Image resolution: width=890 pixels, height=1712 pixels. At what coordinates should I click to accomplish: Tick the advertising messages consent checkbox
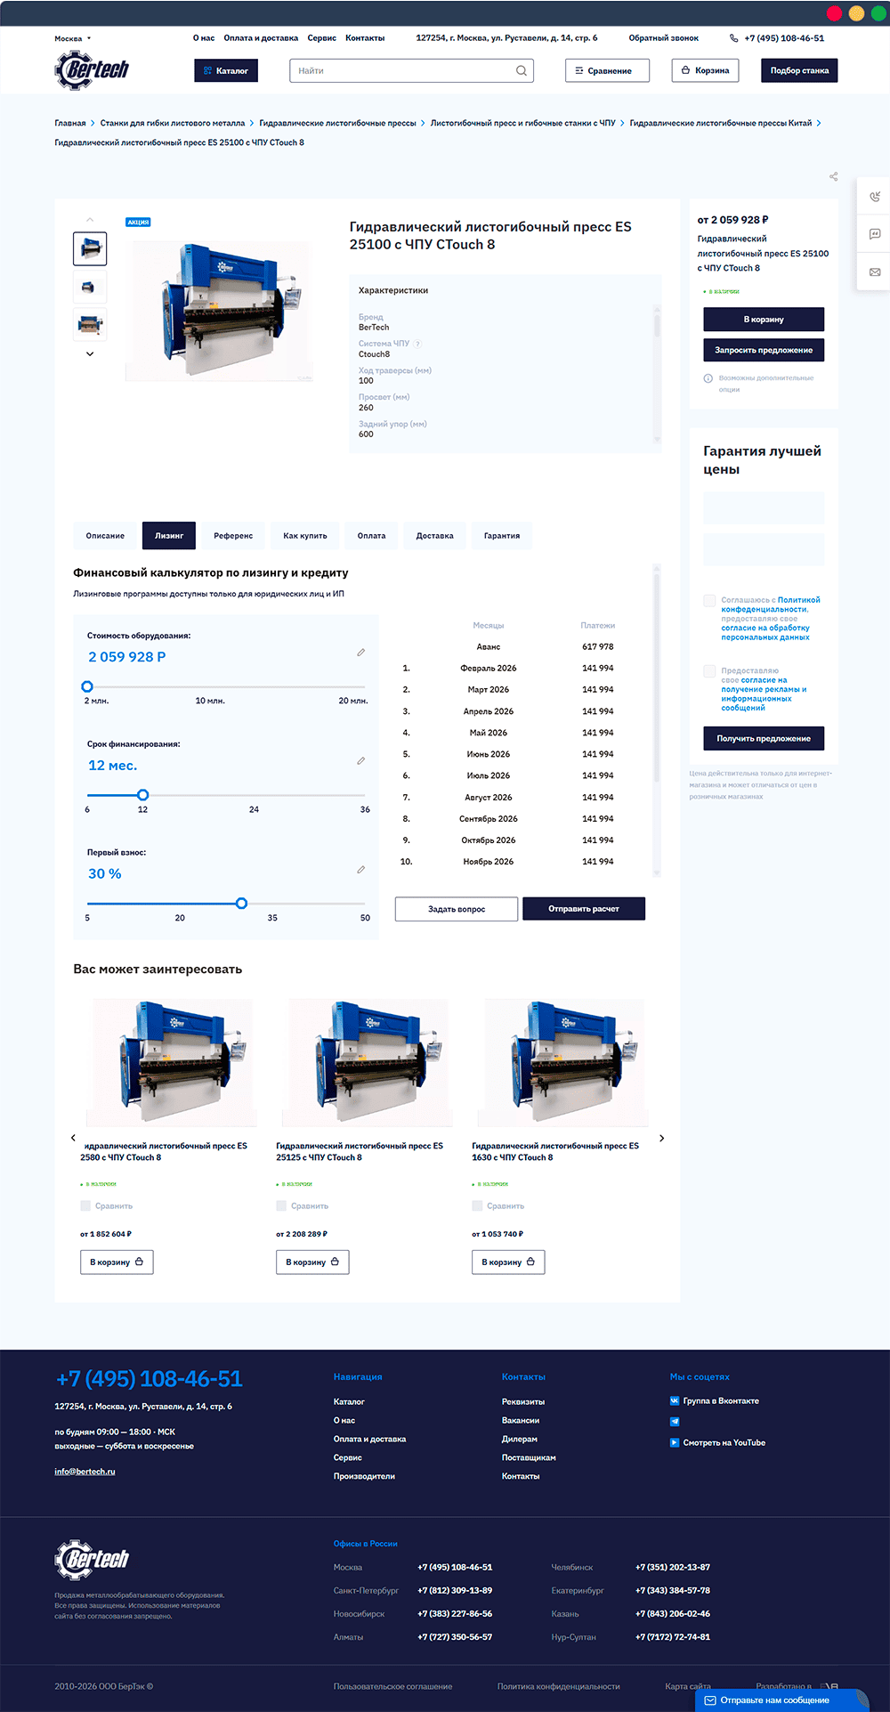tap(709, 671)
